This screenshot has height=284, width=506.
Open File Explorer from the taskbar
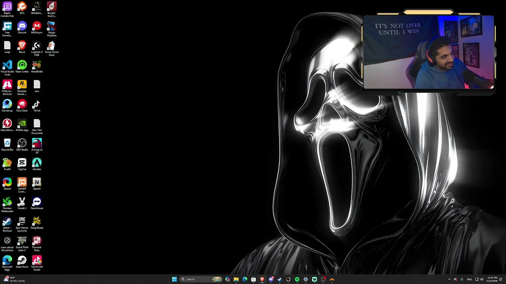click(236, 279)
